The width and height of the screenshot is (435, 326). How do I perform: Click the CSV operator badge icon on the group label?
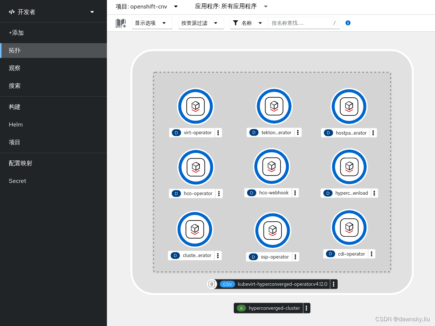point(212,284)
